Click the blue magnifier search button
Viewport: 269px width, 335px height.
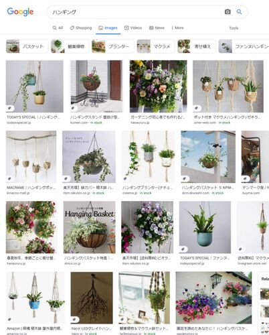pos(239,11)
